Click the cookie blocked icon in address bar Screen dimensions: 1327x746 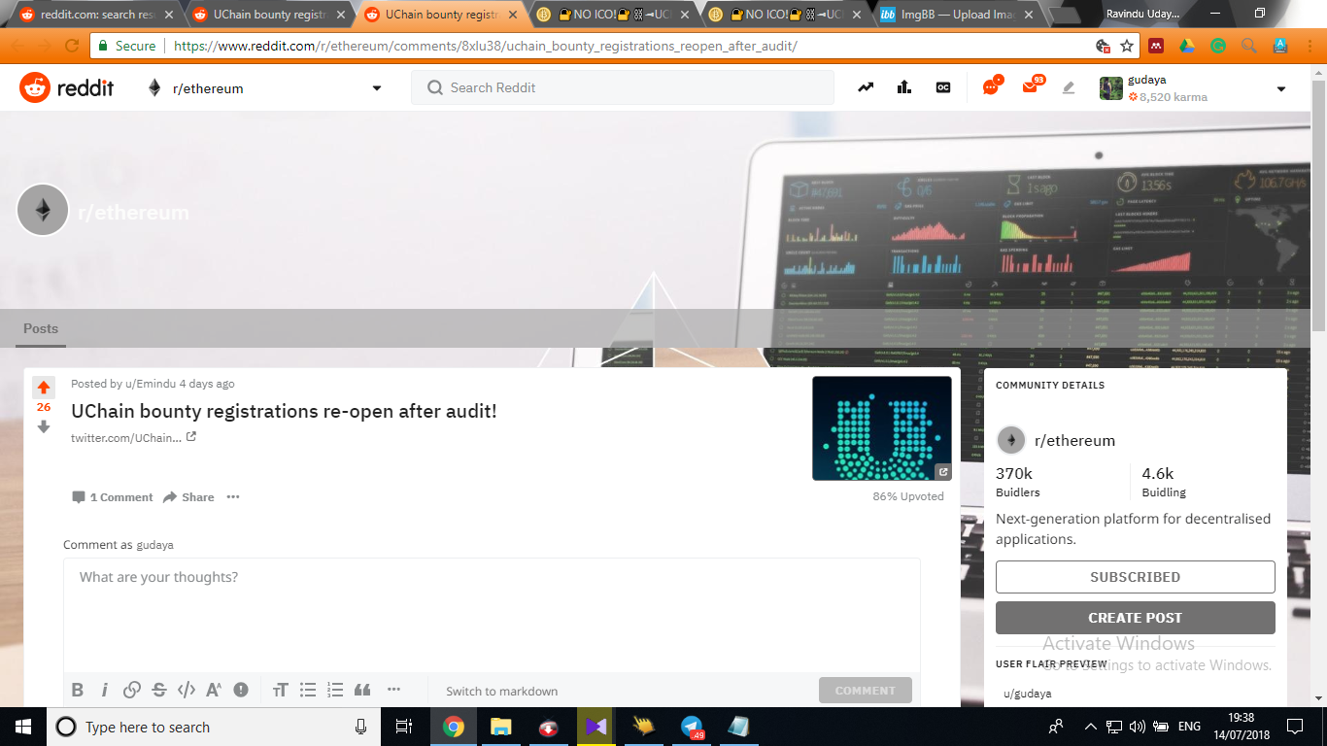[x=1103, y=46]
